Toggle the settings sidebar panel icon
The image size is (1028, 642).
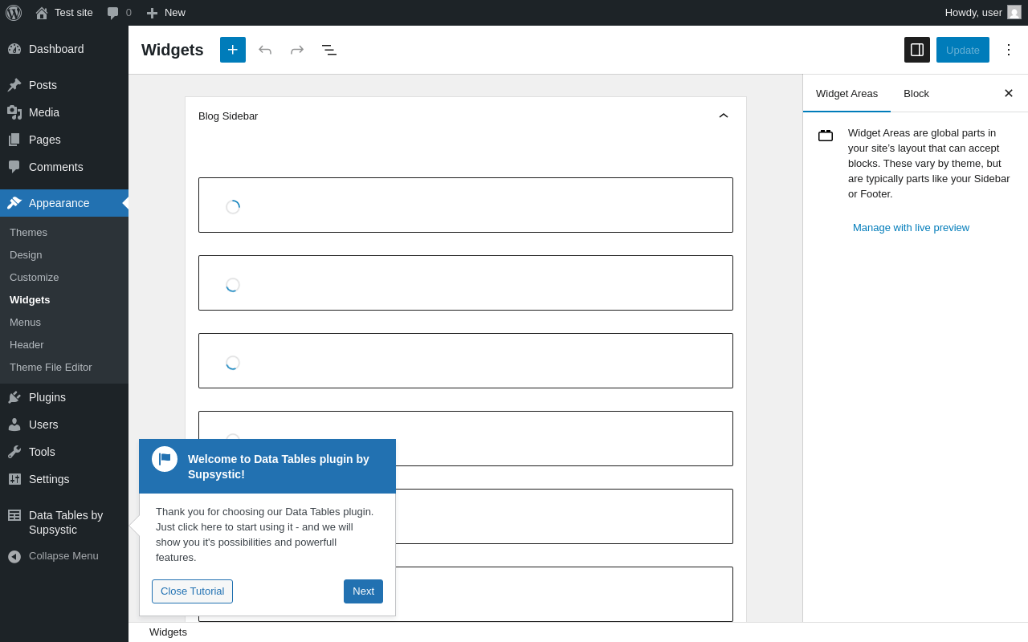coord(917,50)
